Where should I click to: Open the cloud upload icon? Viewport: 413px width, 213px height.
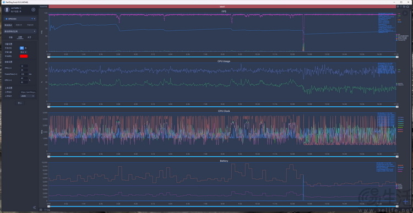(x=407, y=6)
